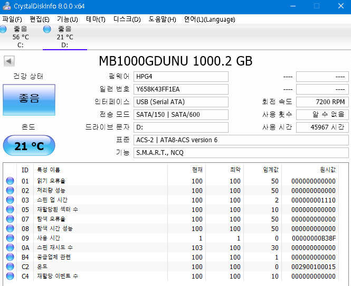The width and height of the screenshot is (351, 286).
Task: Open the 파일(F) menu
Action: [12, 20]
